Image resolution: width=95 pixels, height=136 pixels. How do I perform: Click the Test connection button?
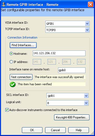21,77
